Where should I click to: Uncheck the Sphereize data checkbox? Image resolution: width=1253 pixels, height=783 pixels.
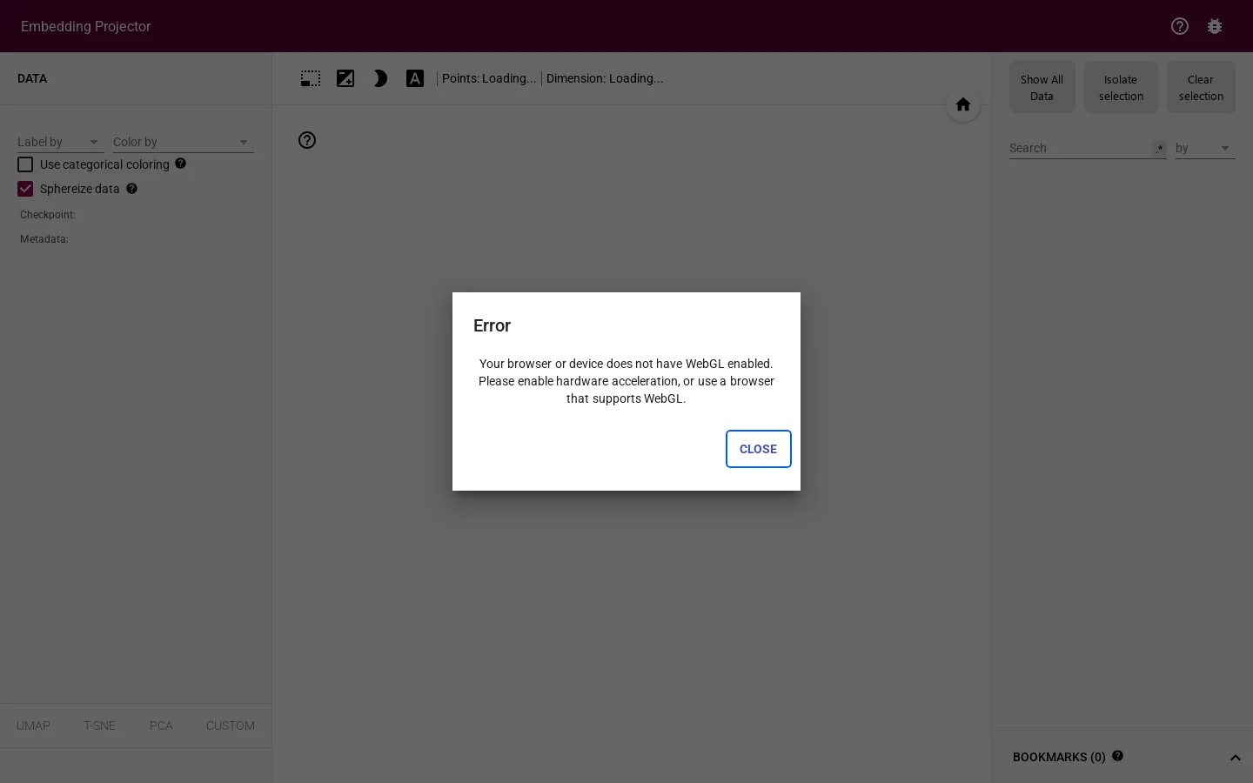click(25, 189)
